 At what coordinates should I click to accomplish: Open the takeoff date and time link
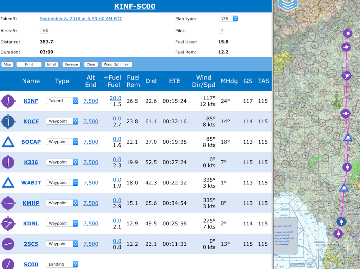pos(81,19)
